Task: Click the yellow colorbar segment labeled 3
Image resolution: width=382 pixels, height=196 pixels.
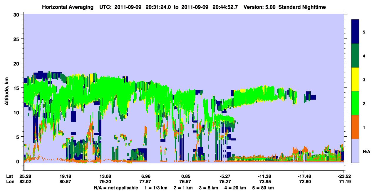Action: tap(355, 79)
